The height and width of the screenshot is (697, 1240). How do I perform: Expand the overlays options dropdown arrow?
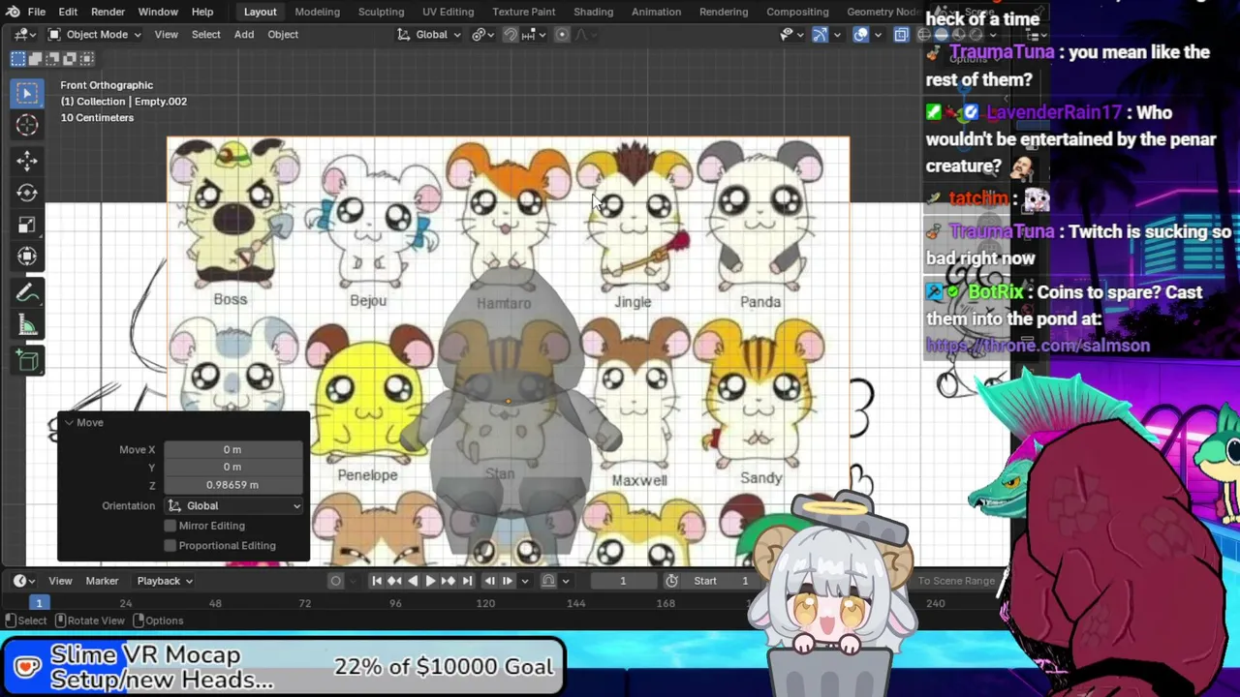tap(877, 35)
